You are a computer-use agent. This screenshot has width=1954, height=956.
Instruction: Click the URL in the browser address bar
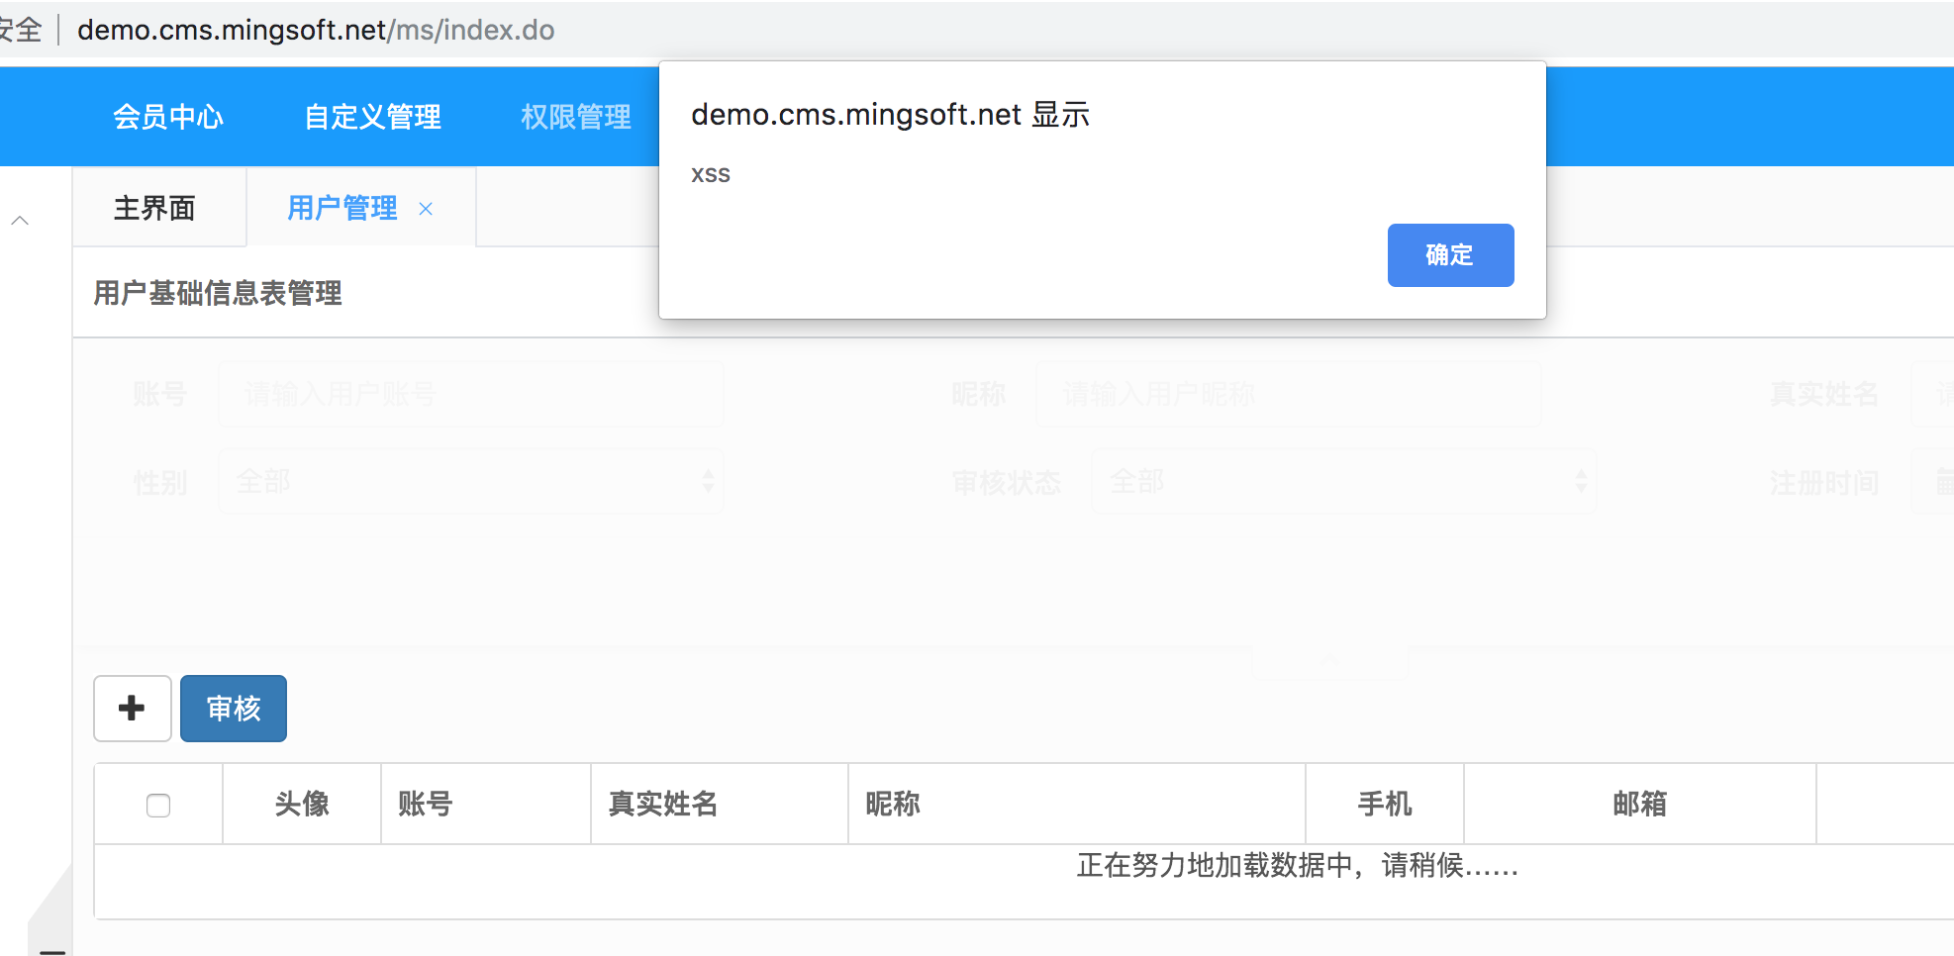point(315,29)
